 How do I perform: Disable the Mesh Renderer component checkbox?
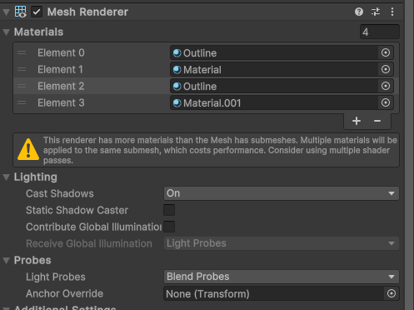click(x=37, y=12)
